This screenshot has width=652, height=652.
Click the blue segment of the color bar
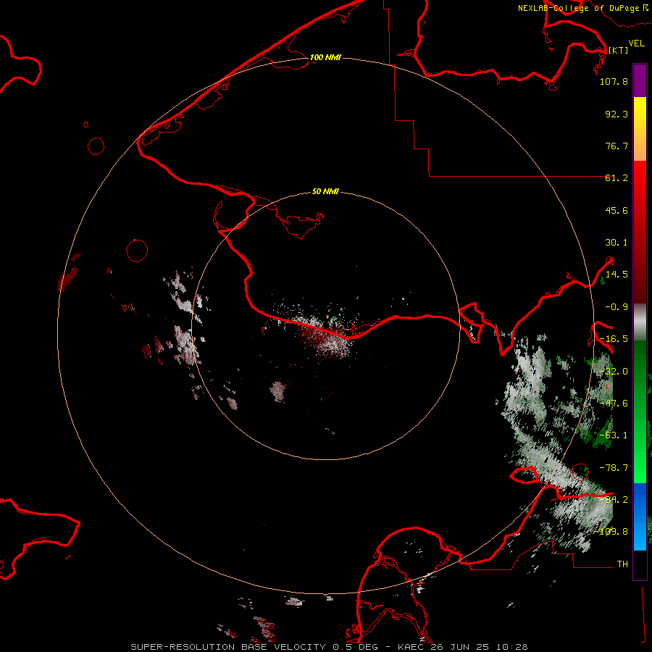pos(640,517)
